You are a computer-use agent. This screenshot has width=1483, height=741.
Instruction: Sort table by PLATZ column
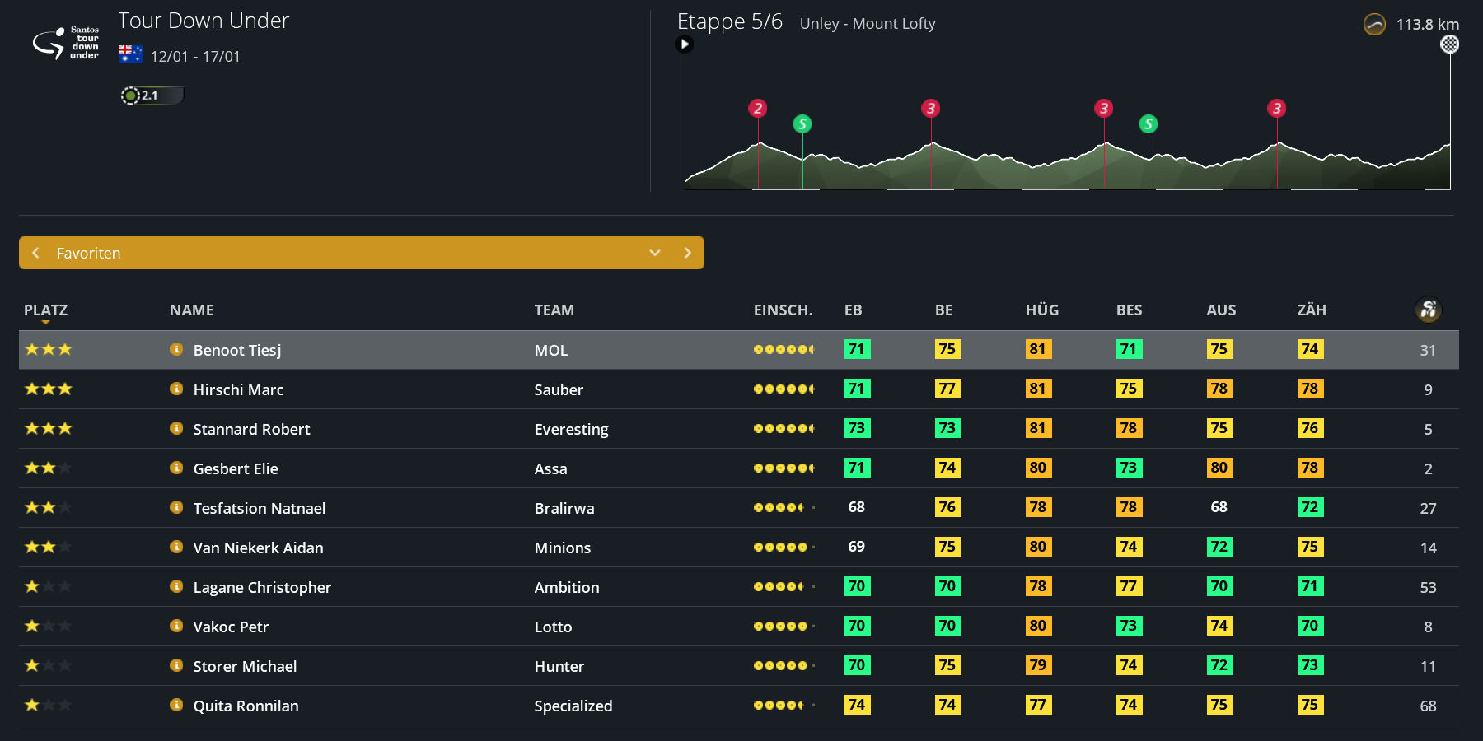[45, 310]
